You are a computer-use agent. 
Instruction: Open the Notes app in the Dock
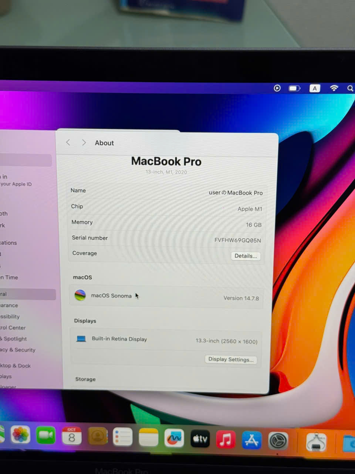coord(148,438)
